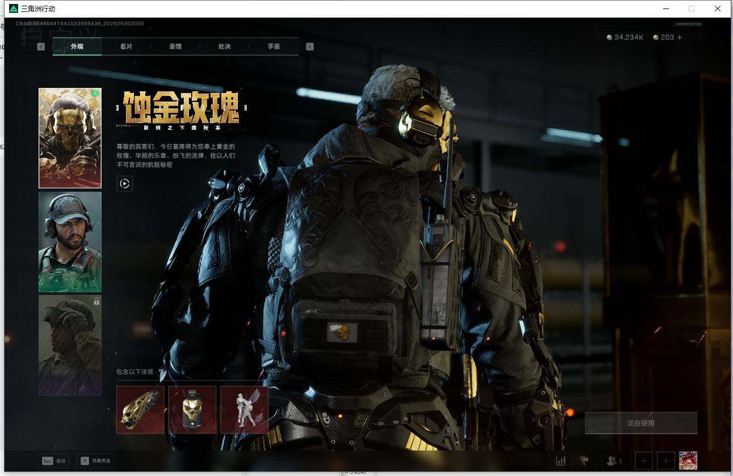Viewport: 733px width, 476px height.
Task: Select the 表情 tab
Action: click(175, 47)
